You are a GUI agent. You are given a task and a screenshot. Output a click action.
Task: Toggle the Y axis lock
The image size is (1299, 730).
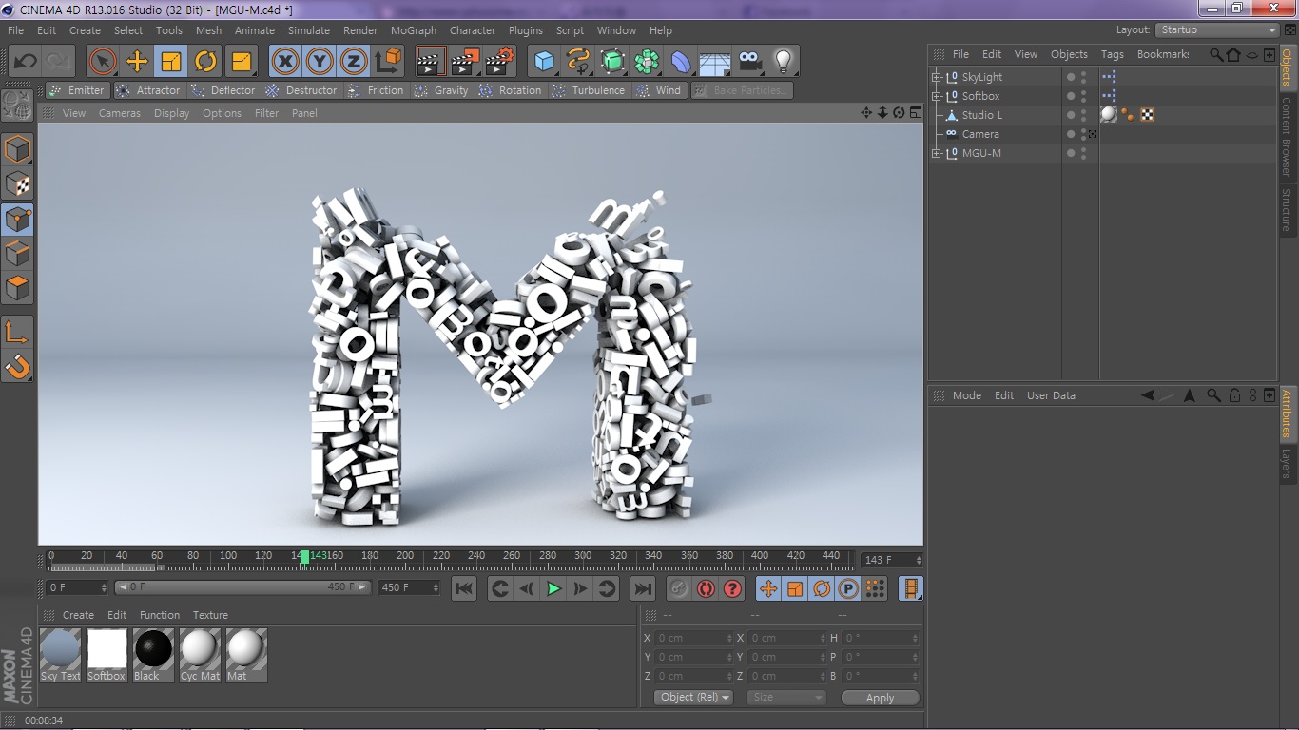click(x=320, y=62)
